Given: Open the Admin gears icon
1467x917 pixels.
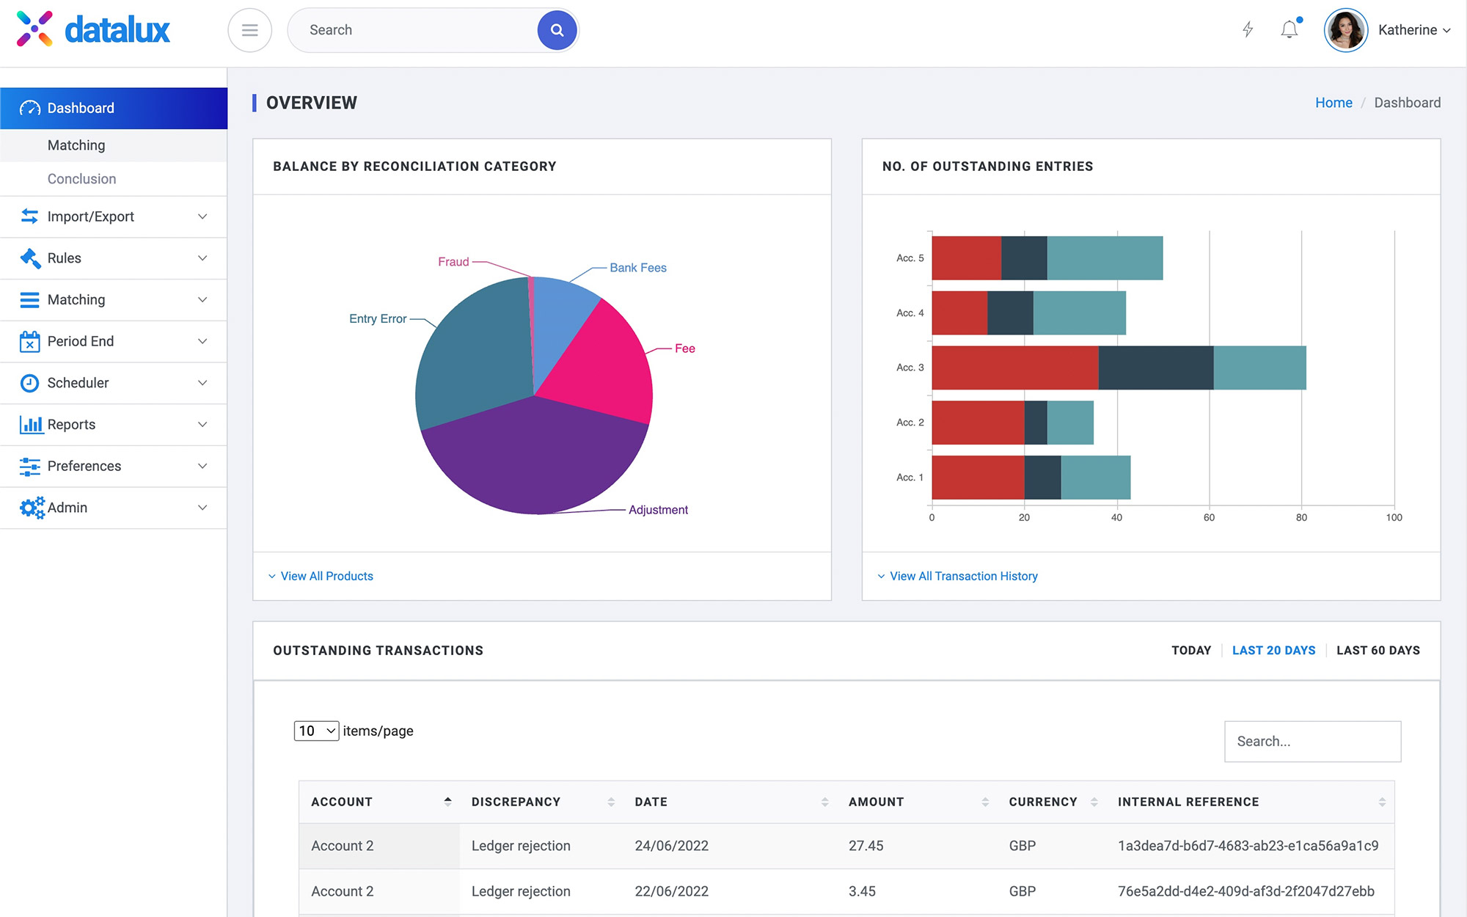Looking at the screenshot, I should tap(31, 507).
